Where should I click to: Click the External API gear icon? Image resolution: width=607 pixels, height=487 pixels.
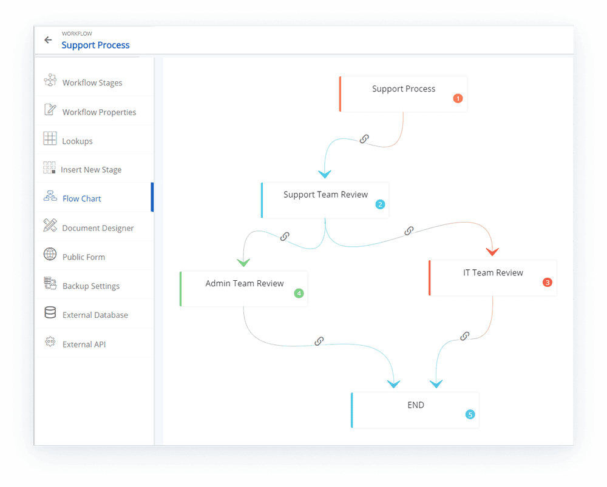50,342
